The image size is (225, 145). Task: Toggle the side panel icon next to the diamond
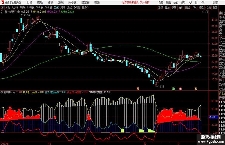coord(207,12)
